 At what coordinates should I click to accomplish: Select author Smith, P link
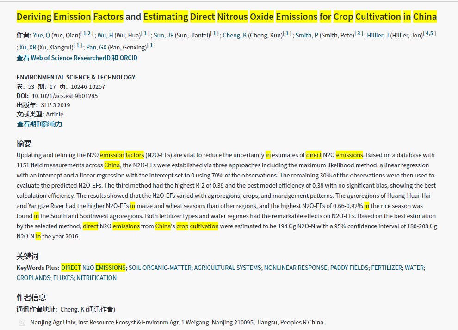tap(306, 35)
